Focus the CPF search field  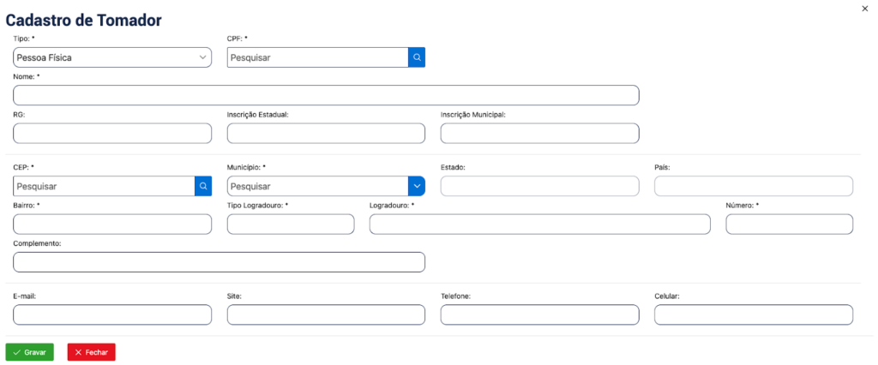click(317, 57)
